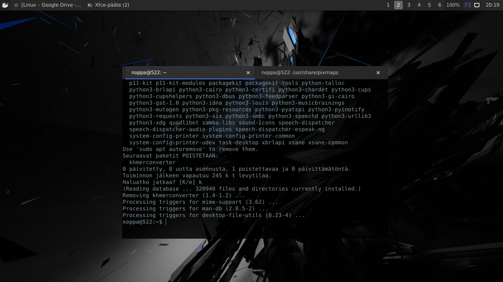This screenshot has height=282, width=503.
Task: Select the noppa@522: ~ tab
Action: pyautogui.click(x=184, y=73)
